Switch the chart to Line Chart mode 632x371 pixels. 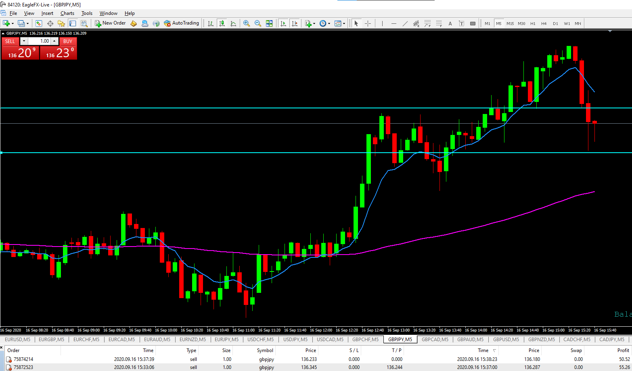(x=233, y=23)
